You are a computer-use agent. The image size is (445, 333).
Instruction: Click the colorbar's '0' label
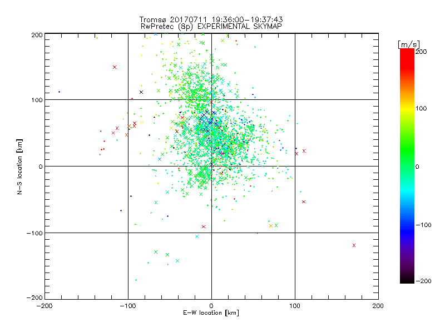coord(417,167)
